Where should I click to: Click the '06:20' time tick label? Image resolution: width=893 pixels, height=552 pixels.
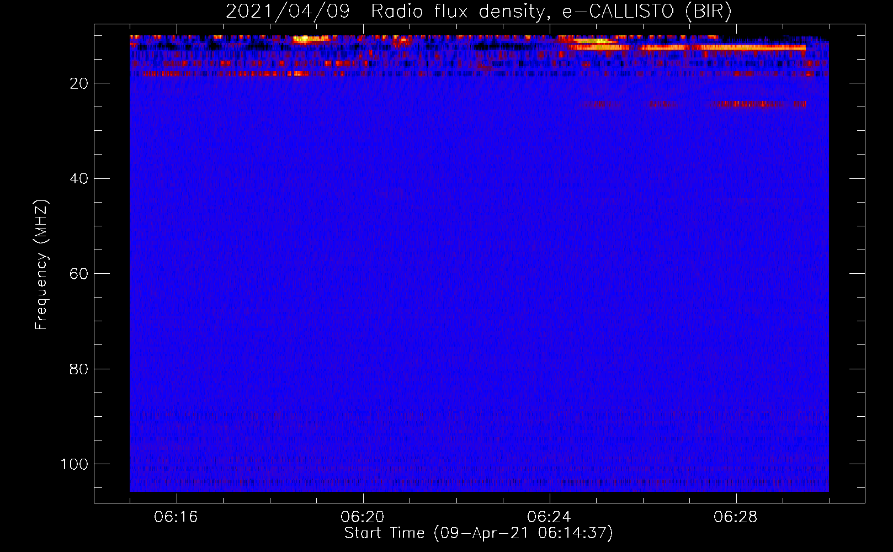(363, 517)
